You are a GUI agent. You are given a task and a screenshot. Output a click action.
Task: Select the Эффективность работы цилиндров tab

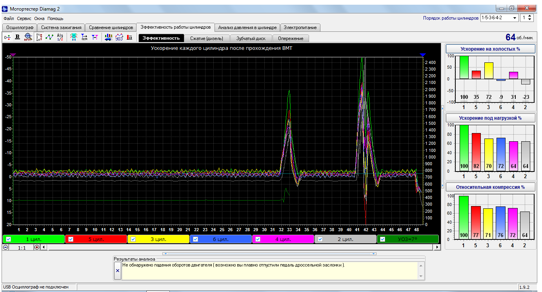point(176,27)
